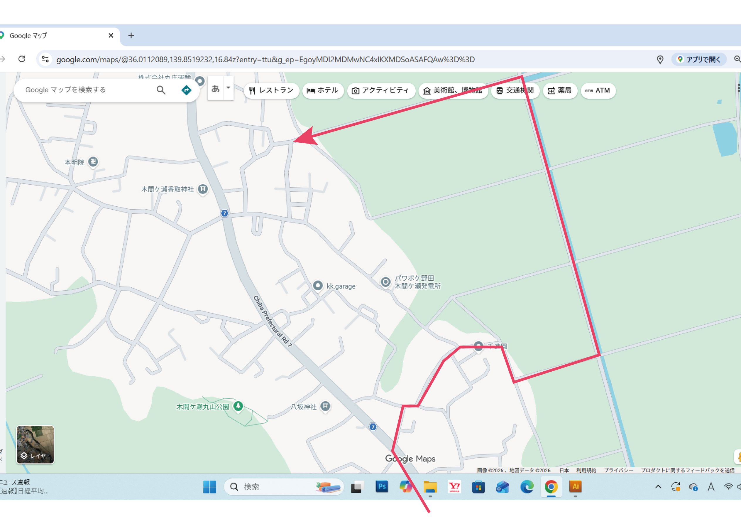Click the 八坂神社 shrine marker

(325, 406)
